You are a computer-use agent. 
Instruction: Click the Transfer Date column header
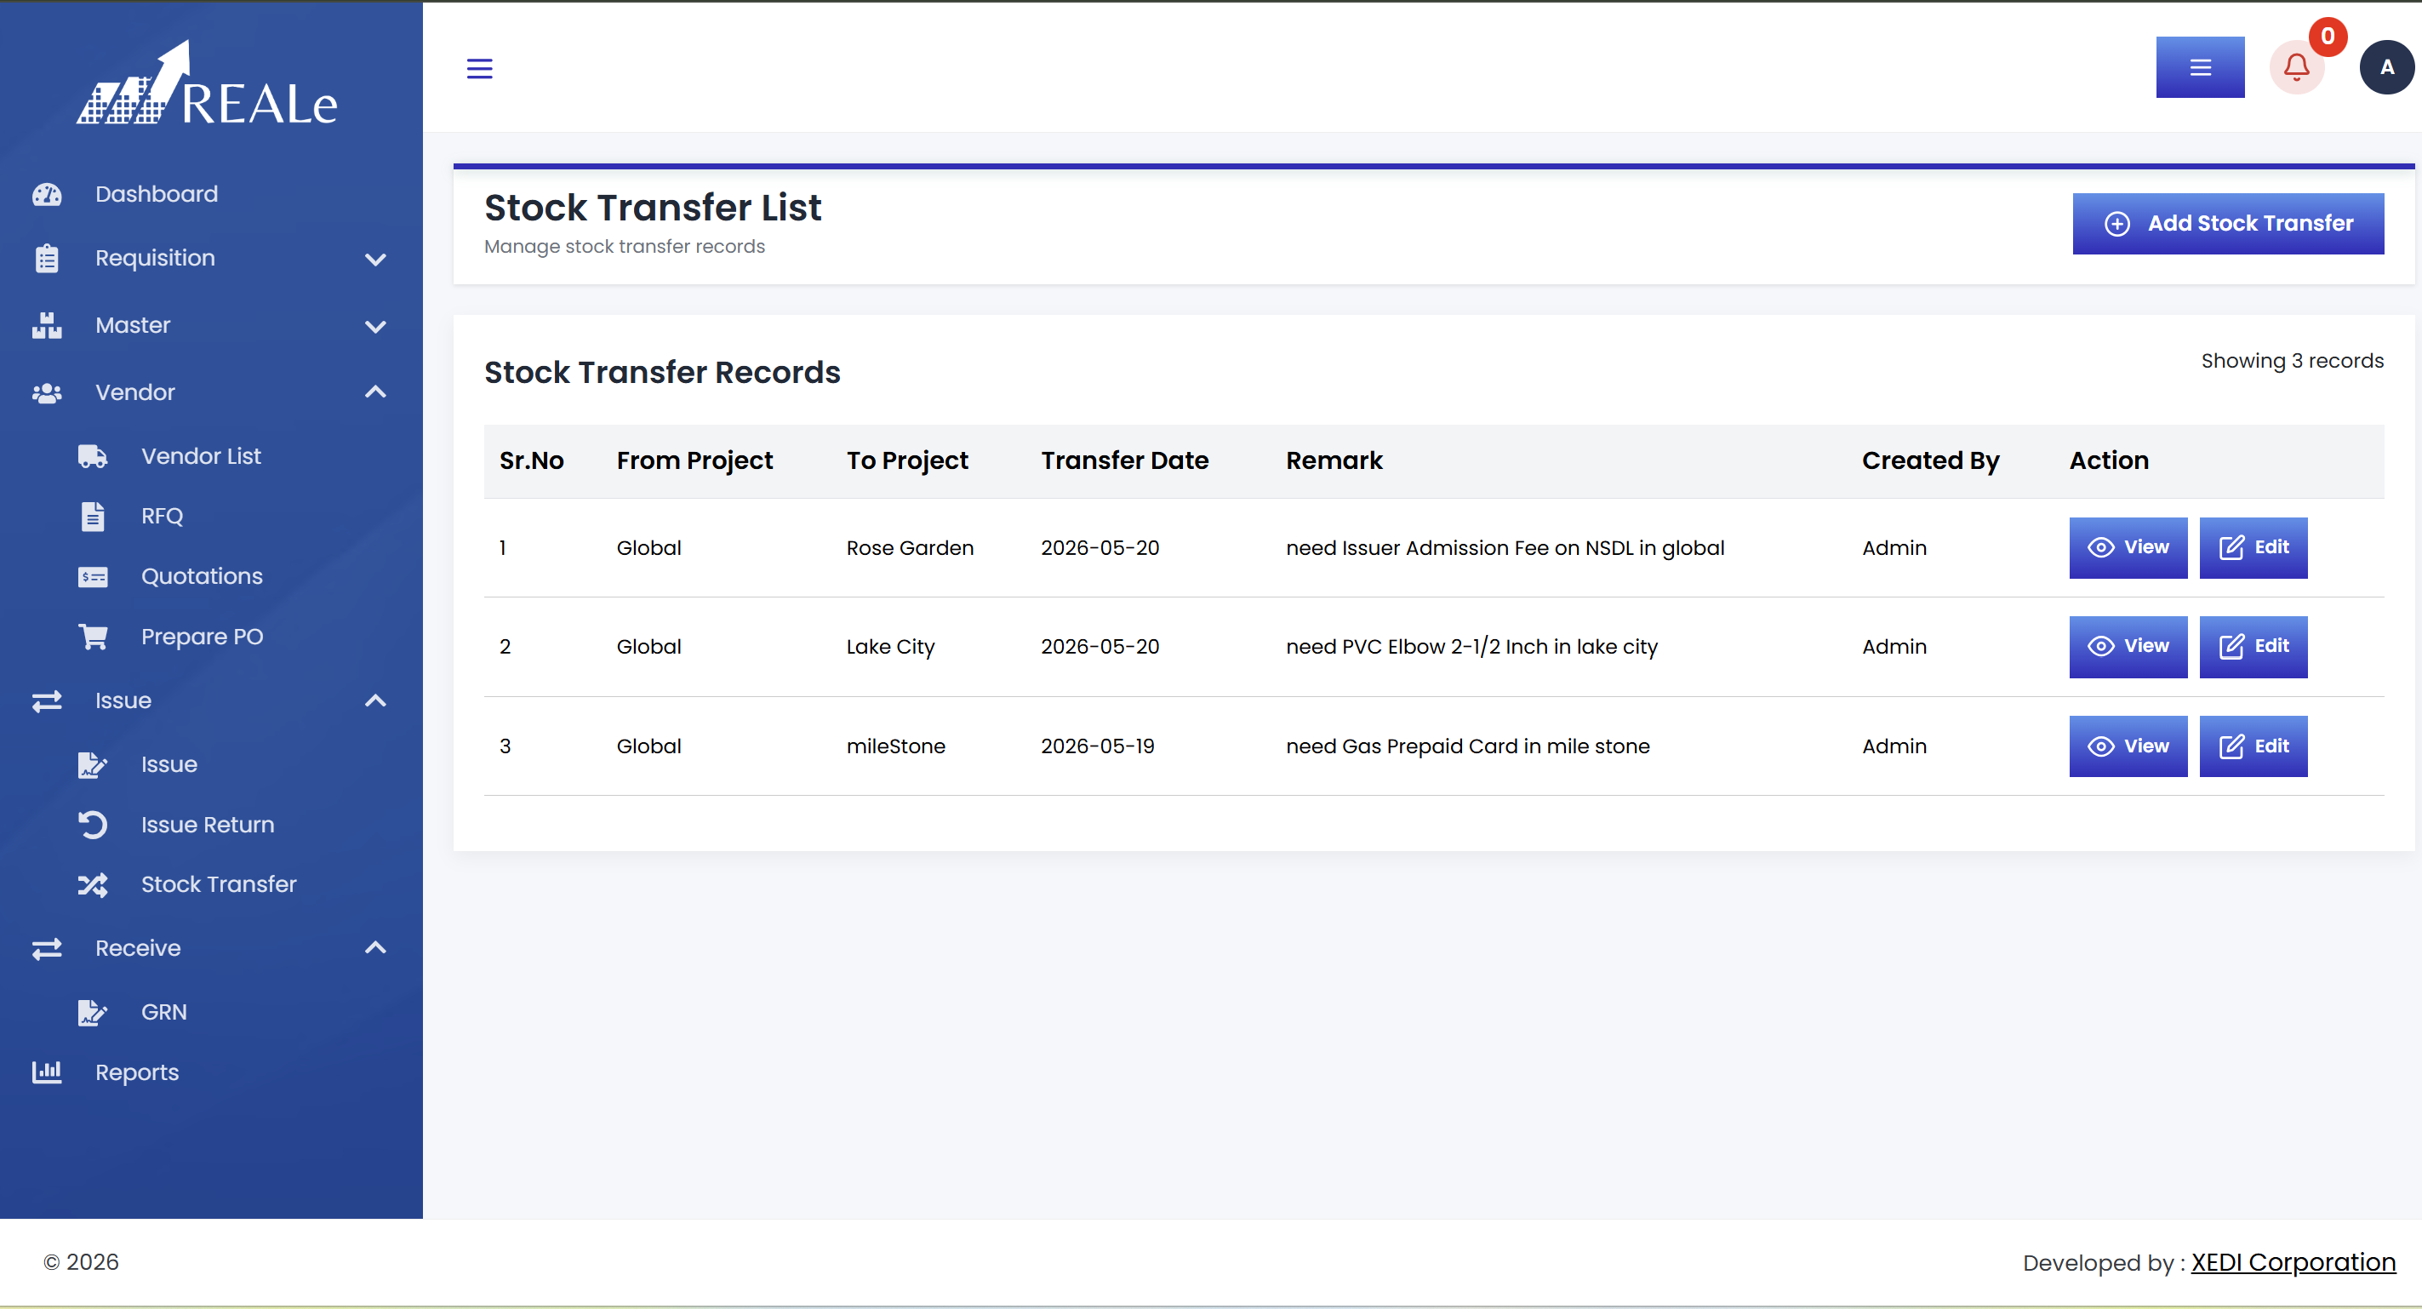pos(1124,460)
